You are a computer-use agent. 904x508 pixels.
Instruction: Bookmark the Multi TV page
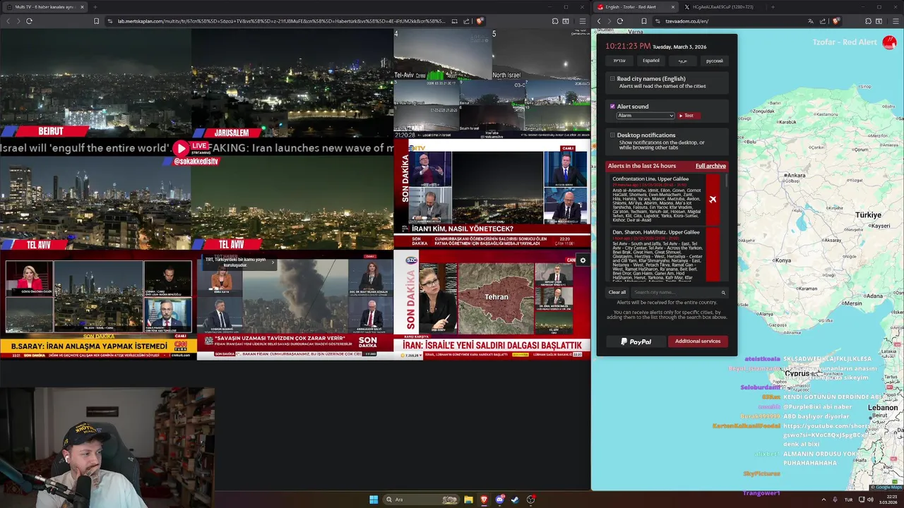point(96,21)
